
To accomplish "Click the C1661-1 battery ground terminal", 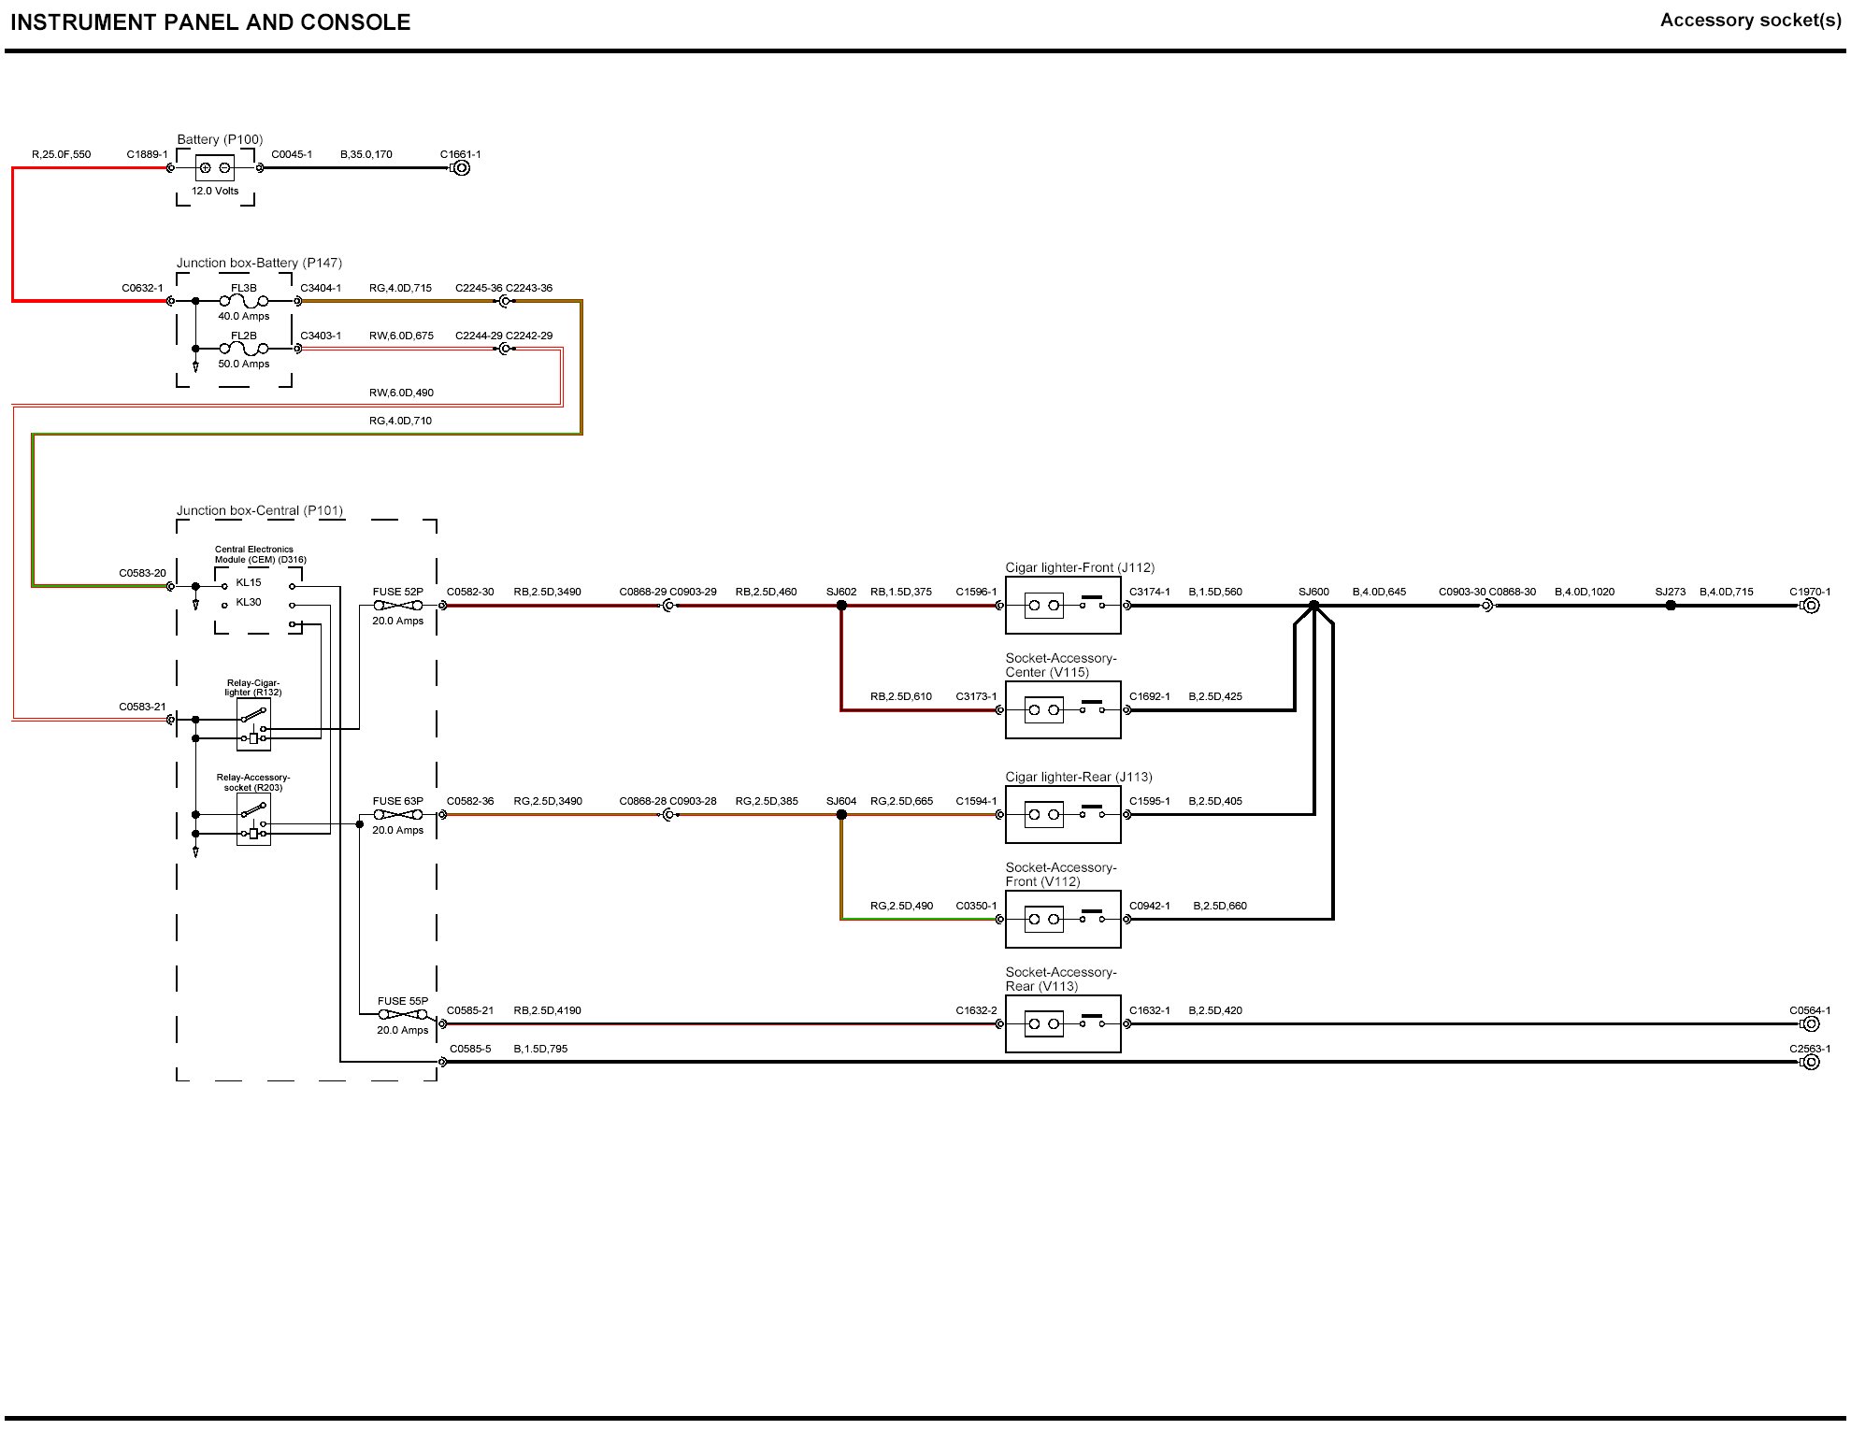I will [x=461, y=168].
